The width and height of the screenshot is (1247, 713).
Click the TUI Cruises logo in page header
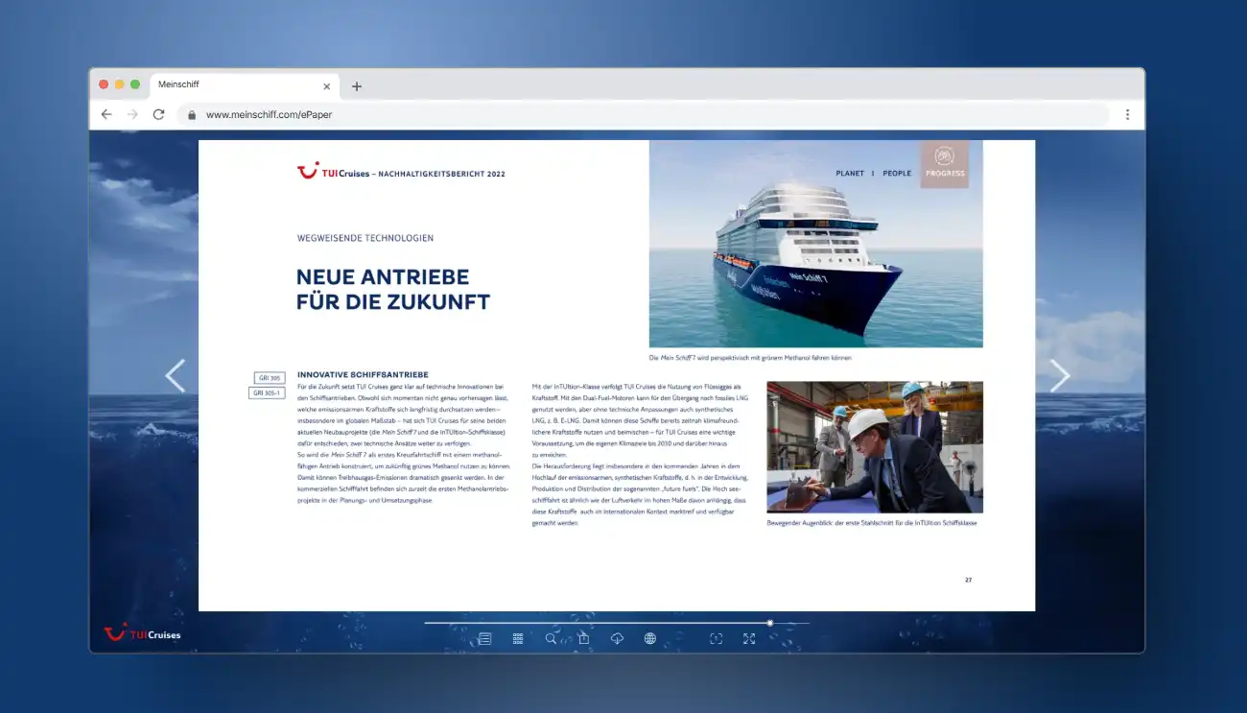pos(333,172)
